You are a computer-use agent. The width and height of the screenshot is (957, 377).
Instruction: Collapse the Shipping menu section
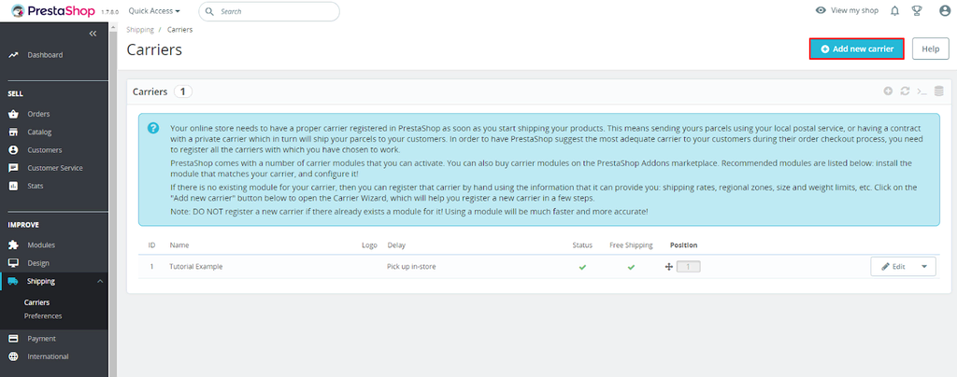pos(100,281)
